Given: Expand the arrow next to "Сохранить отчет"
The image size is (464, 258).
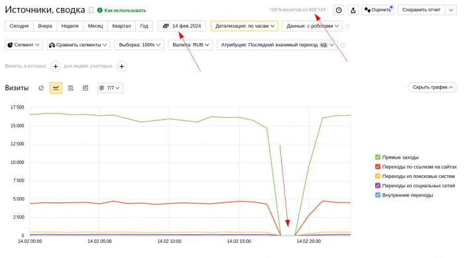Looking at the screenshot, I should (x=451, y=10).
